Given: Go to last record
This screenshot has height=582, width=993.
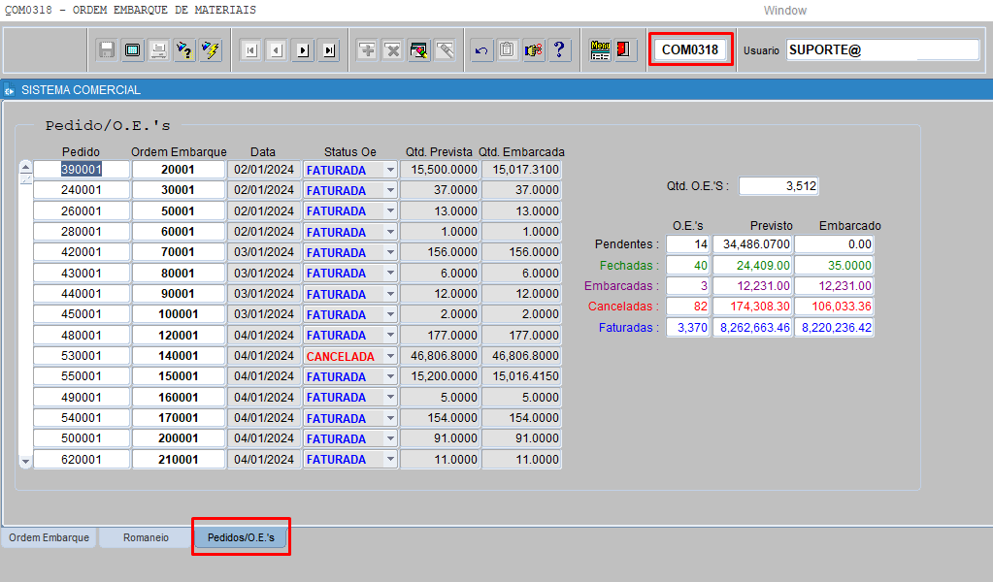Looking at the screenshot, I should pos(329,50).
